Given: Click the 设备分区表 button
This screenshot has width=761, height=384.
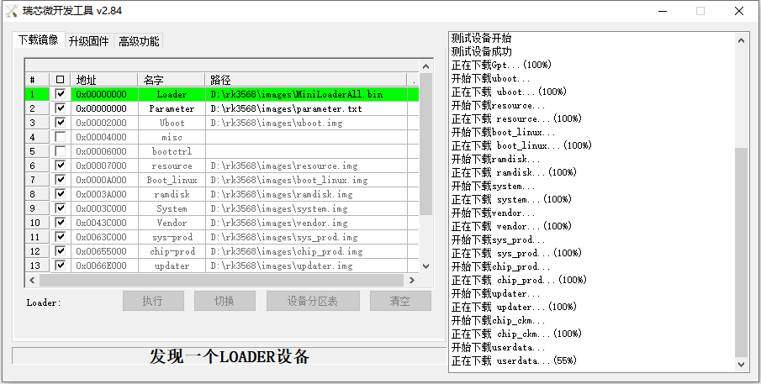Looking at the screenshot, I should tap(313, 301).
